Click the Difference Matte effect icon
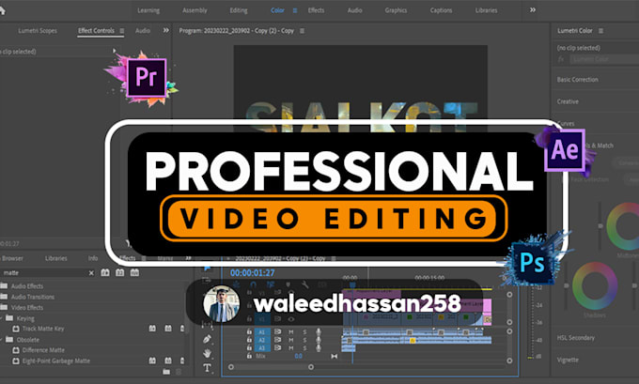The width and height of the screenshot is (639, 384). [x=16, y=350]
